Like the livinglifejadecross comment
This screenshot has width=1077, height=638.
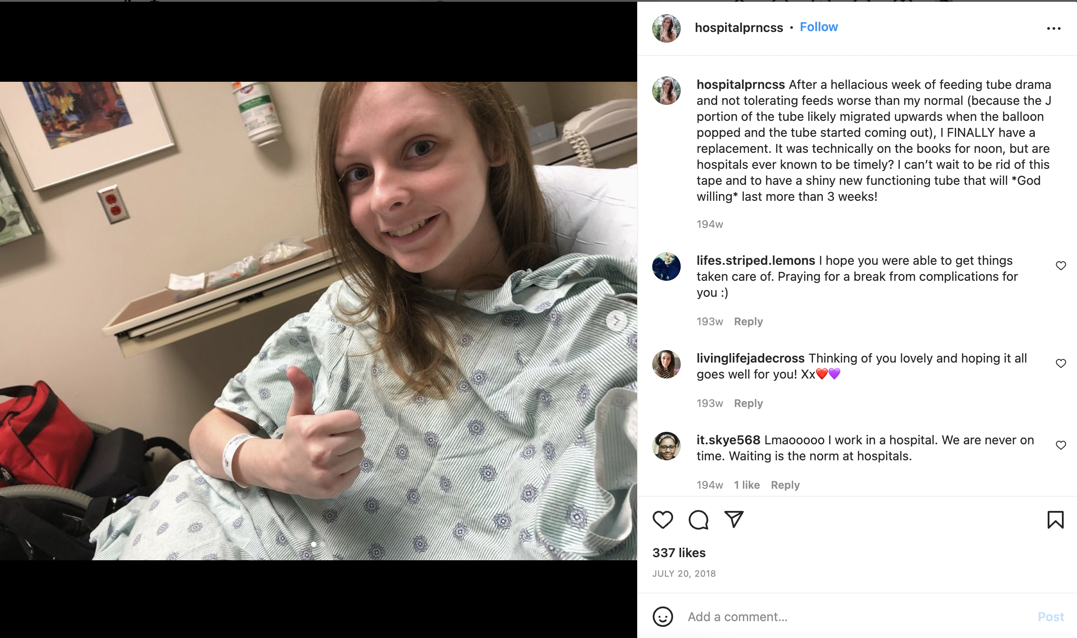1061,363
